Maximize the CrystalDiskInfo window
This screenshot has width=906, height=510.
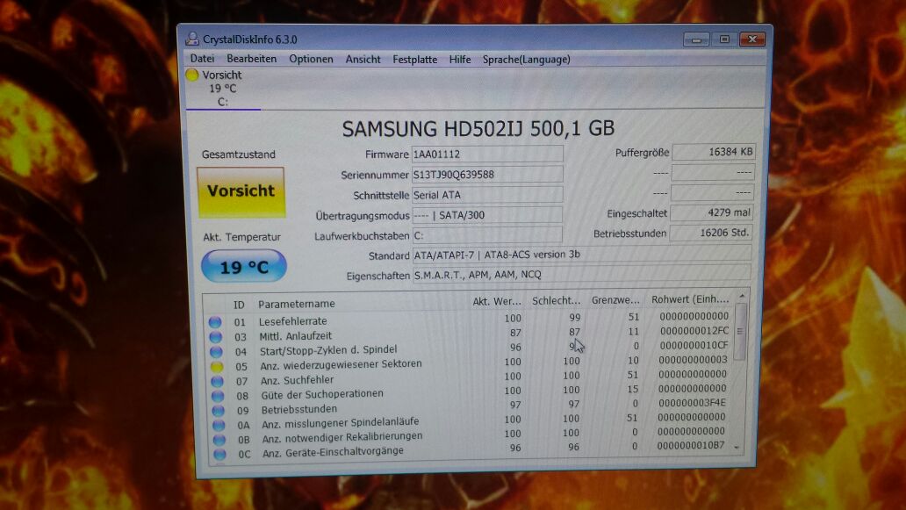coord(724,40)
